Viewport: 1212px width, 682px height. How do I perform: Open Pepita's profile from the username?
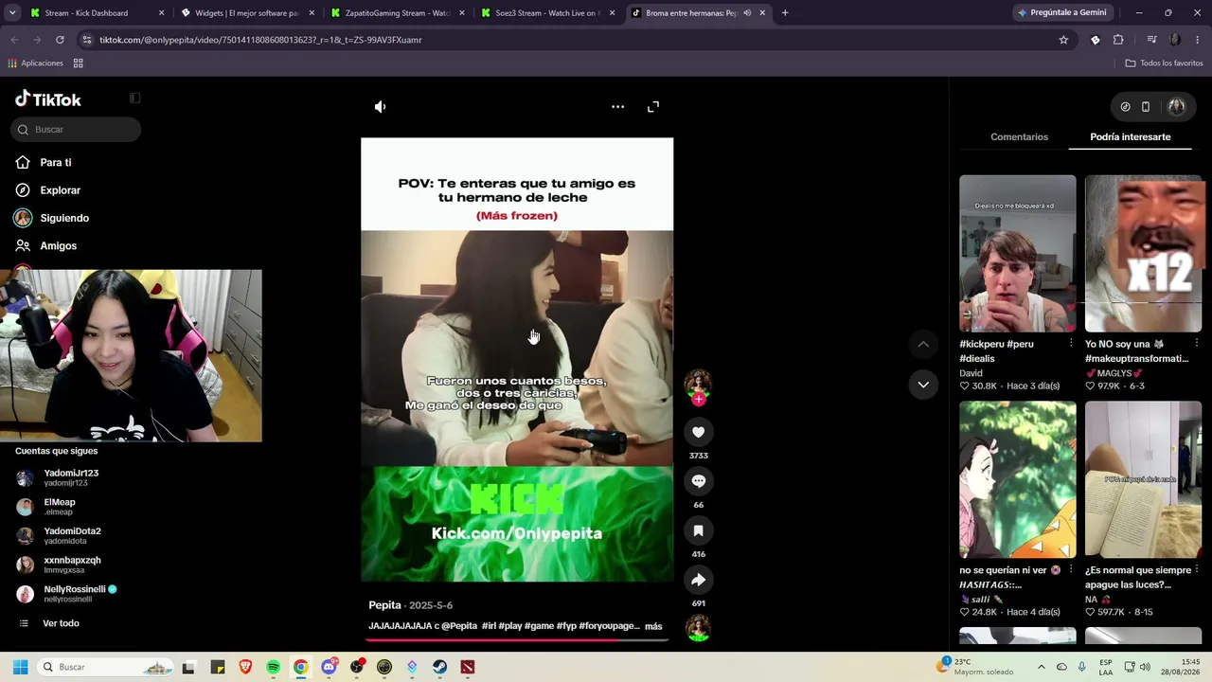tap(384, 605)
